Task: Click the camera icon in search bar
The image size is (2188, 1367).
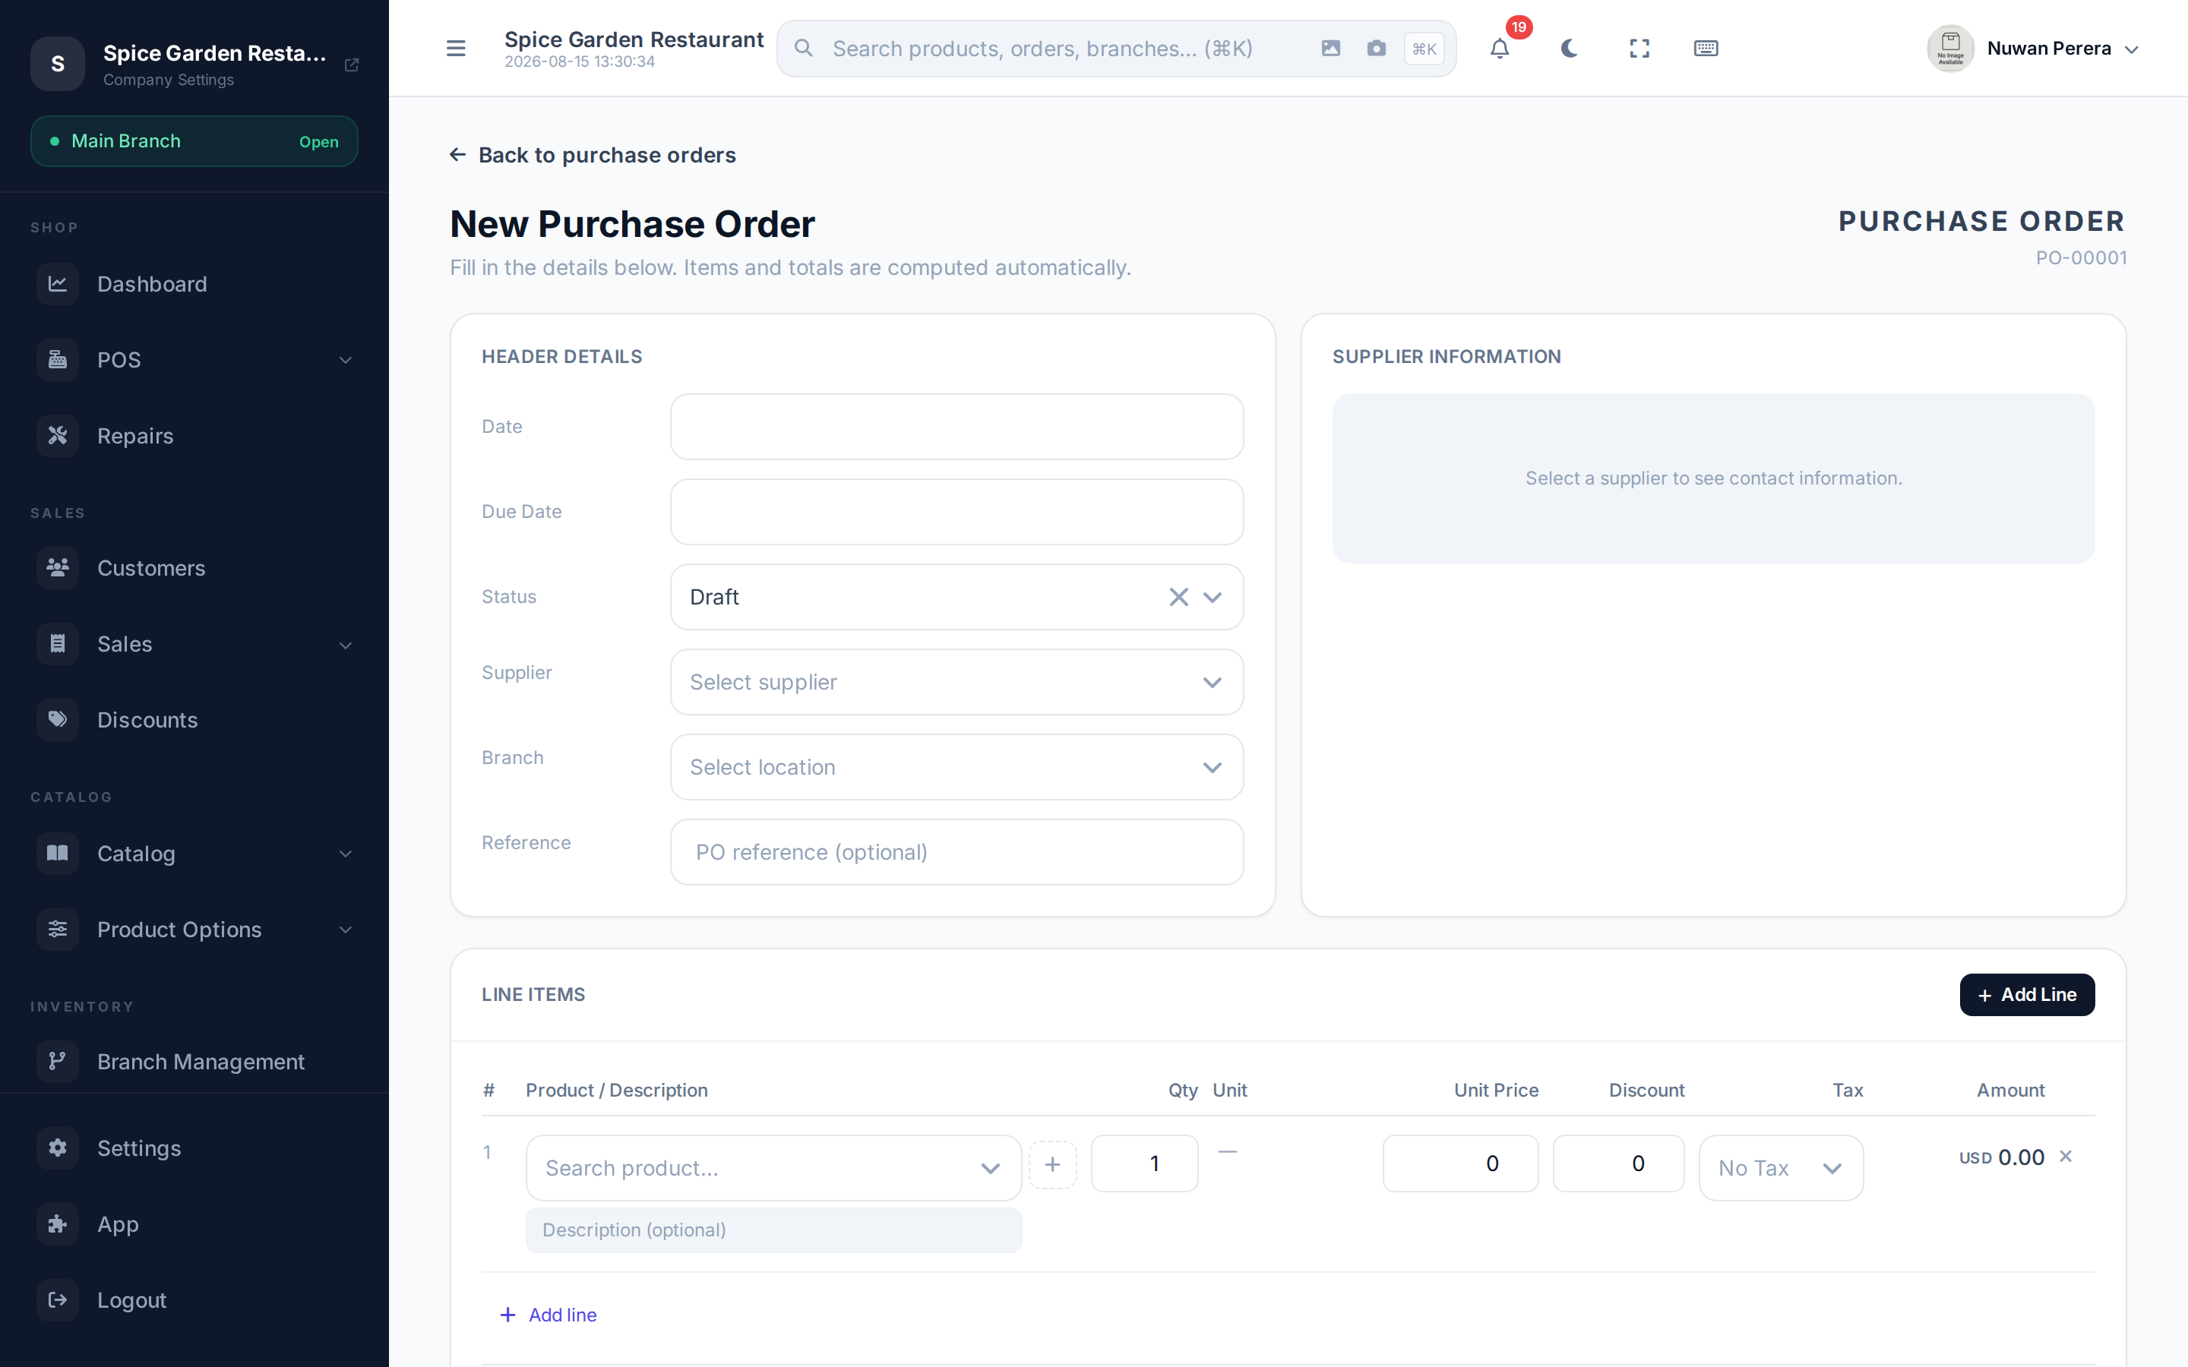Action: [1376, 49]
